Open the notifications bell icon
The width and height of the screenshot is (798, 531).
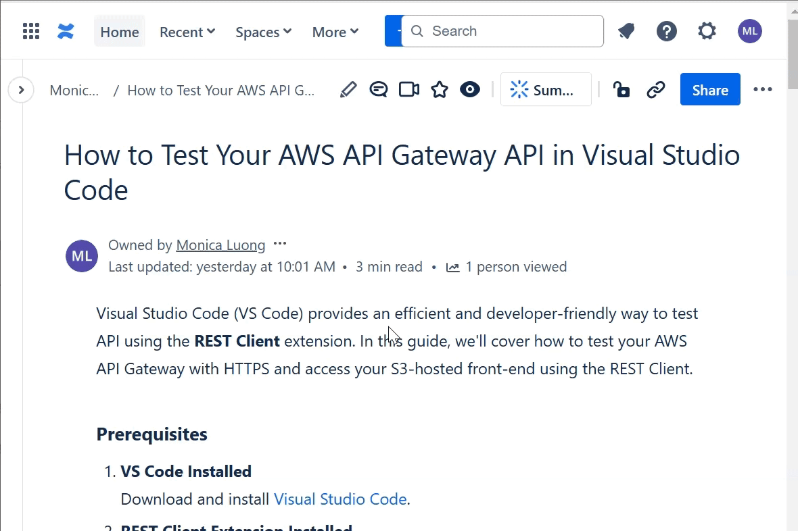[626, 32]
